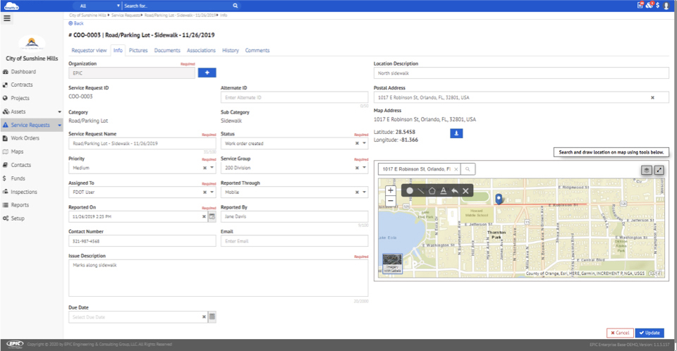Click the blue download button beside coordinates
This screenshot has height=351, width=677.
coord(456,133)
